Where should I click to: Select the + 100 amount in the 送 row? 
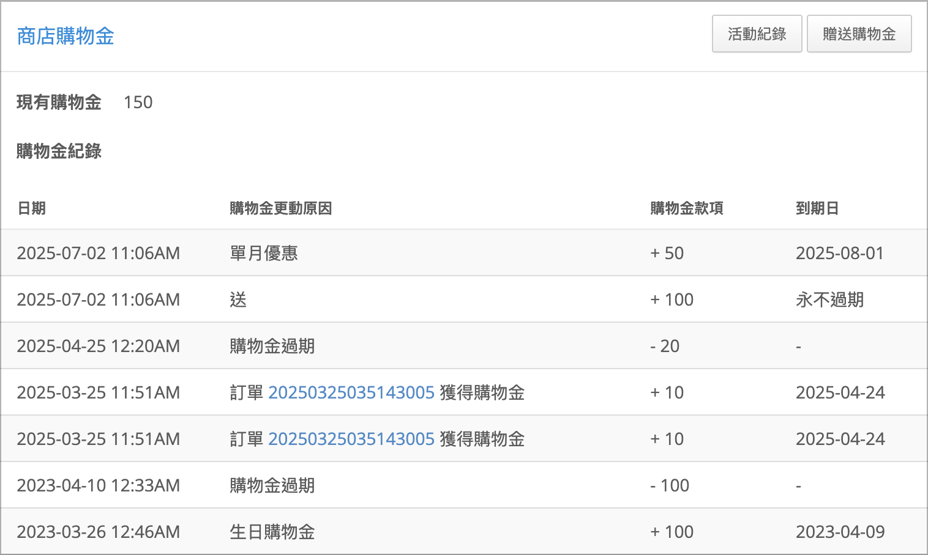tap(672, 300)
